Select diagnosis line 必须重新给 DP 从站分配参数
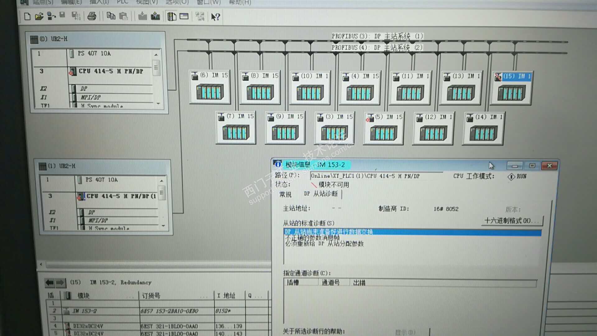This screenshot has height=336, width=597. point(324,244)
